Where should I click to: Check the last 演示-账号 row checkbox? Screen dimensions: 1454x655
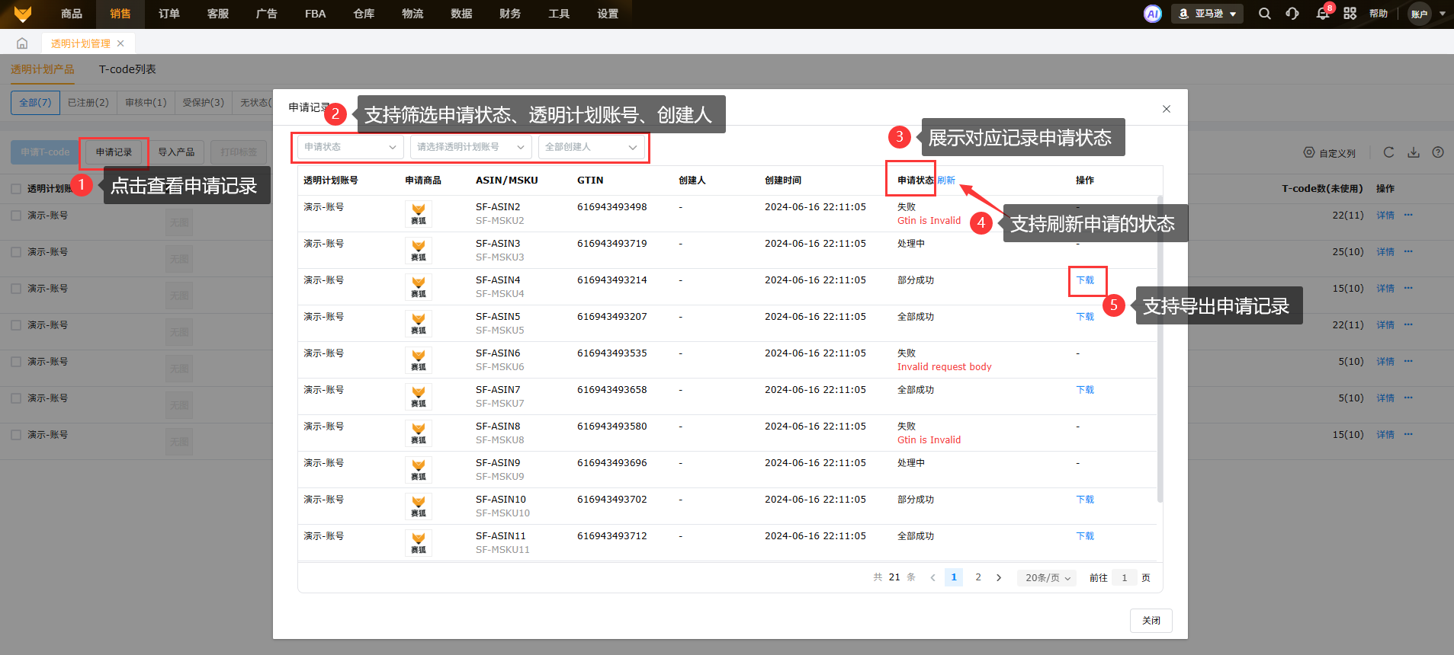tap(16, 435)
